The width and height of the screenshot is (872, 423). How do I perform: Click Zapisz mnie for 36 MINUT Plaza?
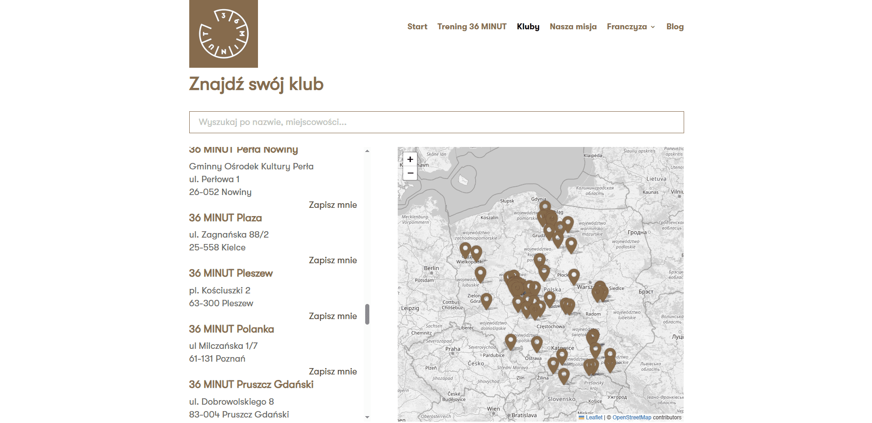coord(333,260)
